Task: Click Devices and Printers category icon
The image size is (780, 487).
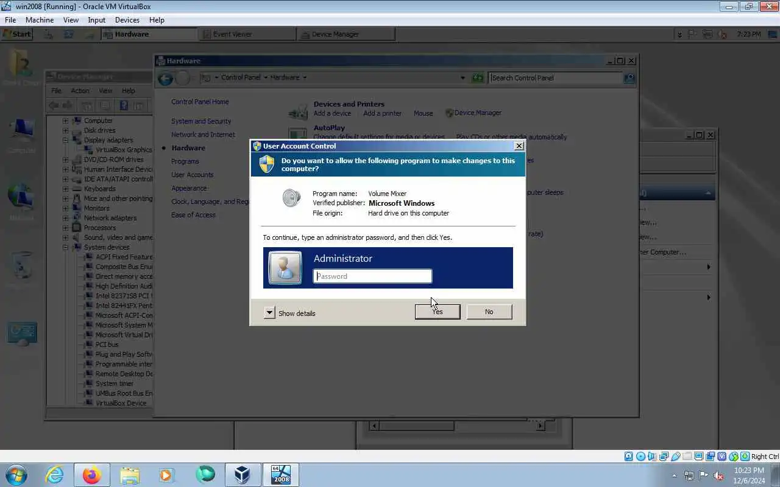Action: (298, 111)
